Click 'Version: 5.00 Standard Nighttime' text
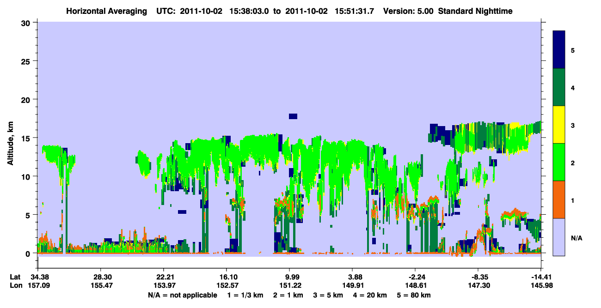Image resolution: width=601 pixels, height=308 pixels. (448, 11)
